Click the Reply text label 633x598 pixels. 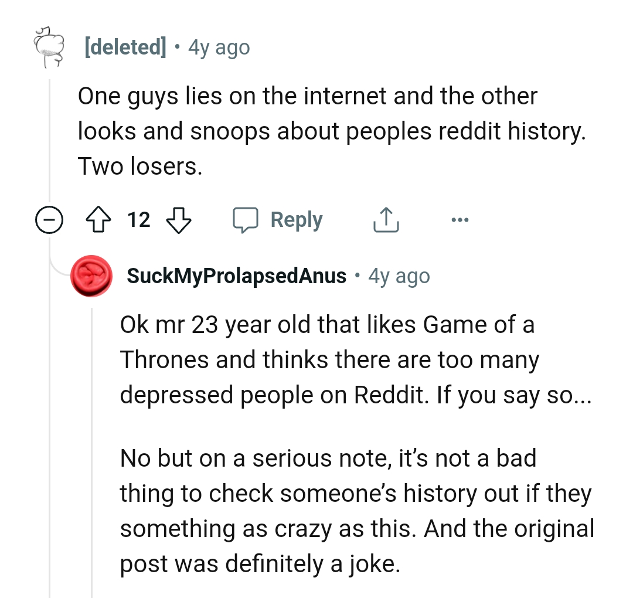coord(297,220)
